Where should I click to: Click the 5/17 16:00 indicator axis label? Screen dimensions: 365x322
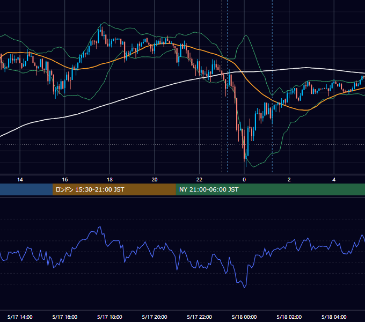tap(65, 317)
